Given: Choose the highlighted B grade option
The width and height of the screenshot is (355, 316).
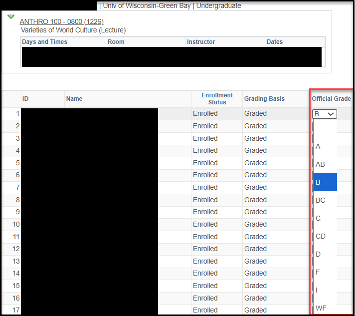Looking at the screenshot, I should click(325, 182).
